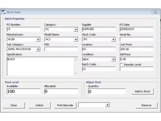Click the Allocated stock field
Image resolution: width=161 pixels, height=121 pixels.
(61, 91)
